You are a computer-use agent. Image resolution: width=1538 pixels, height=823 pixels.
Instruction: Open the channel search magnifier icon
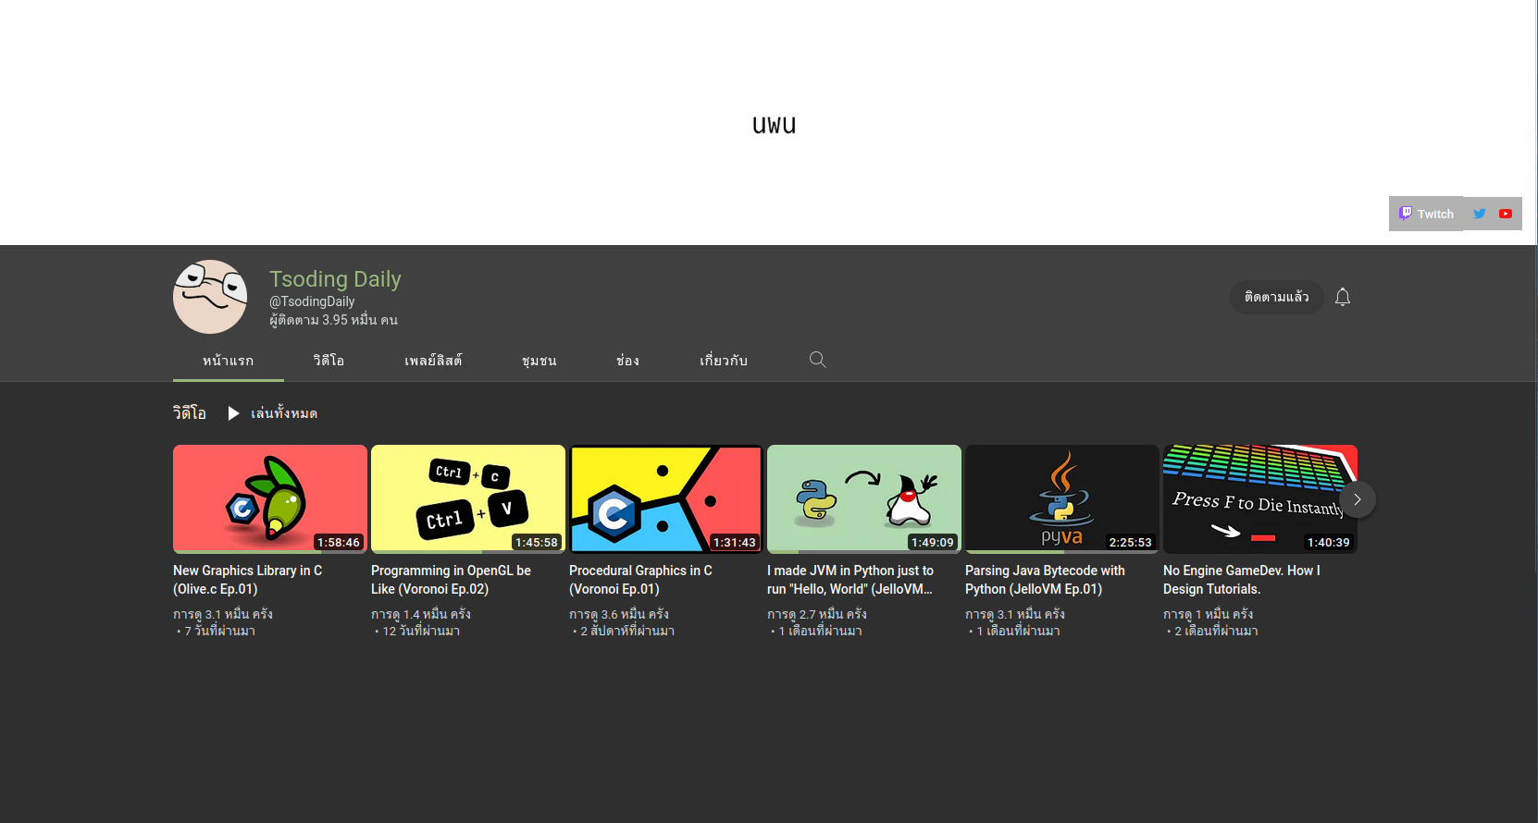click(817, 360)
